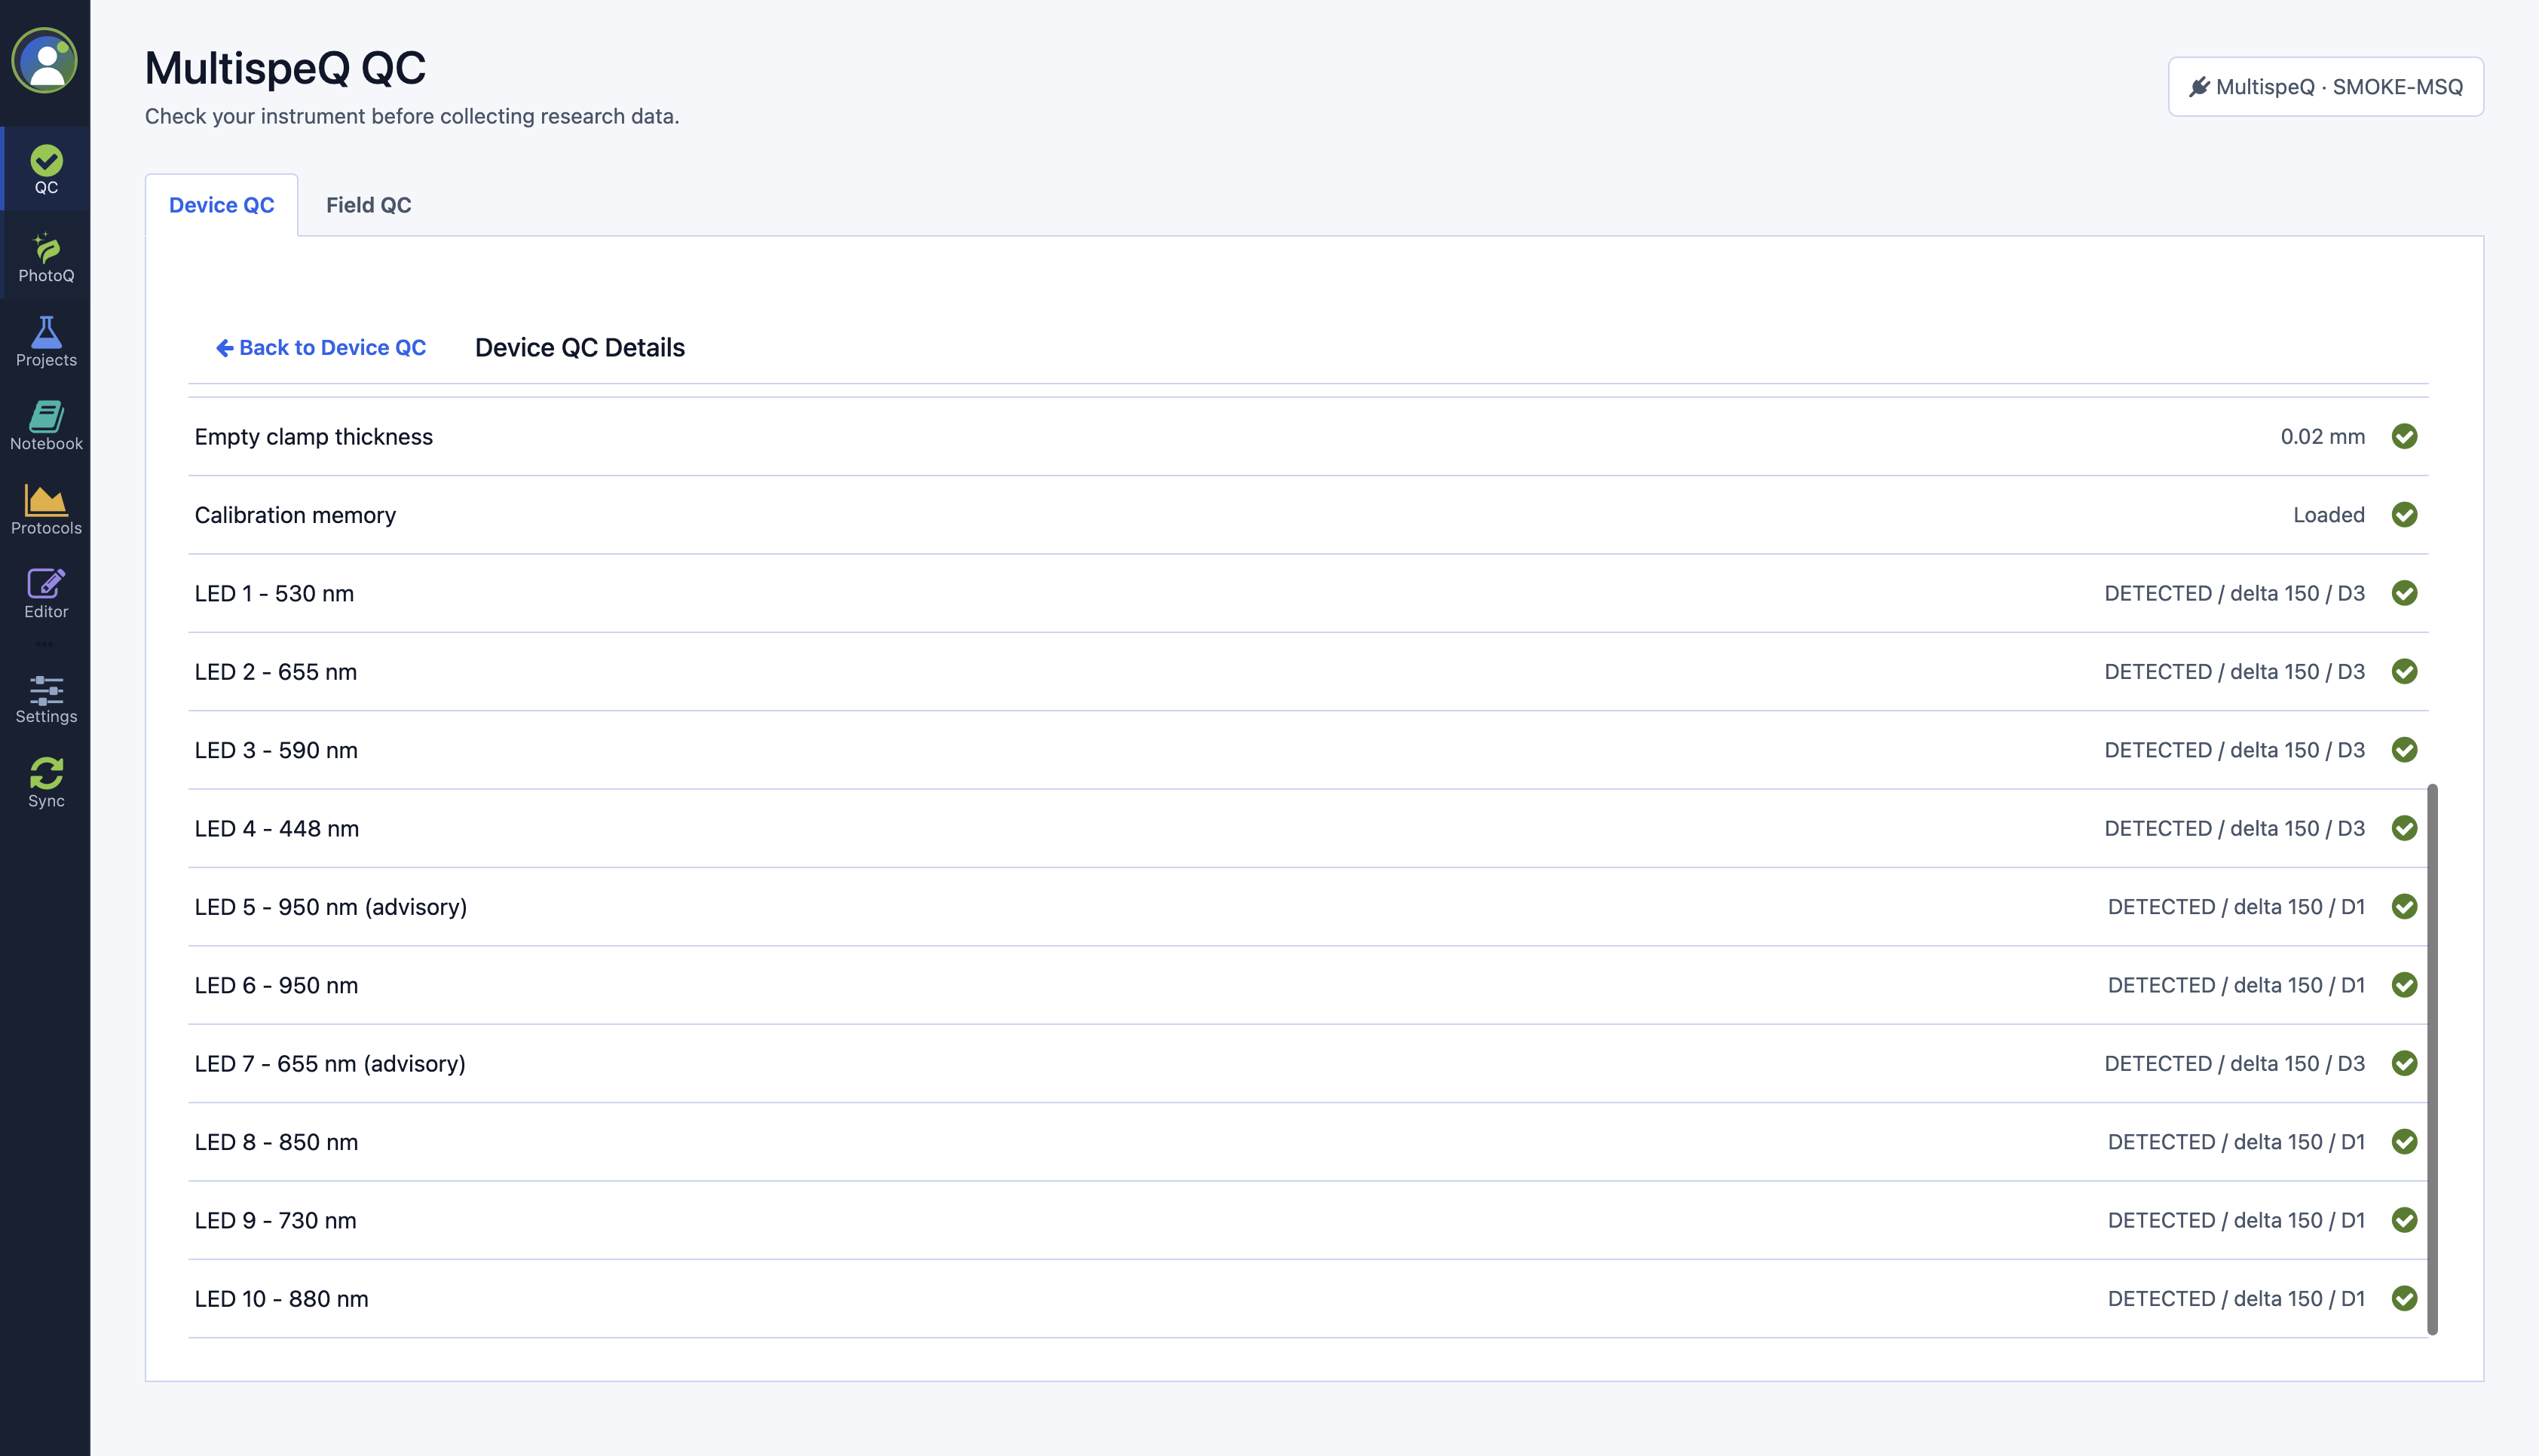Switch to the Device QC tab
Image resolution: width=2539 pixels, height=1456 pixels.
click(x=221, y=205)
